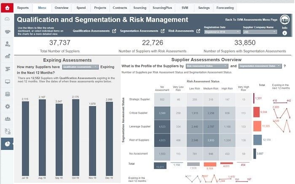The width and height of the screenshot is (295, 184).
Task: Open external link icon beside Qualification Assessments
Action: [114, 31]
